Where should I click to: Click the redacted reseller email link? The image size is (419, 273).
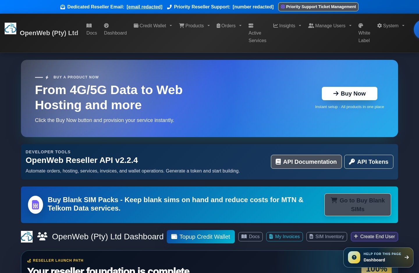point(144,7)
